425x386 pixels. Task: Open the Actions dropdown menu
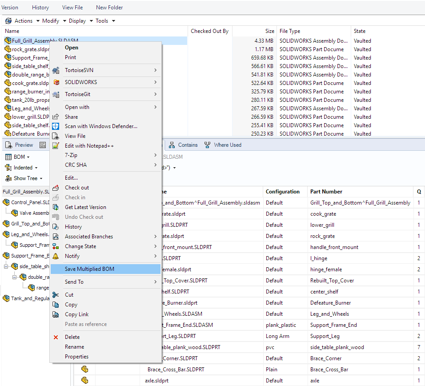(27, 21)
